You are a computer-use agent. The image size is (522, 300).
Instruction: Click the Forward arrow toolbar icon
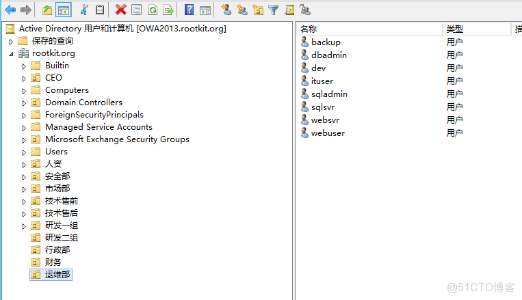pos(25,10)
